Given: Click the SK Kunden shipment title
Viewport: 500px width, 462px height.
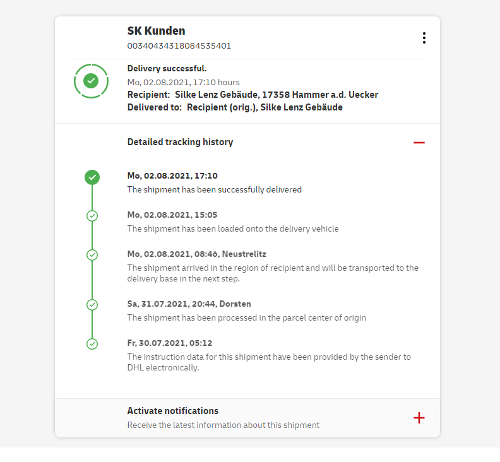Looking at the screenshot, I should tap(156, 31).
